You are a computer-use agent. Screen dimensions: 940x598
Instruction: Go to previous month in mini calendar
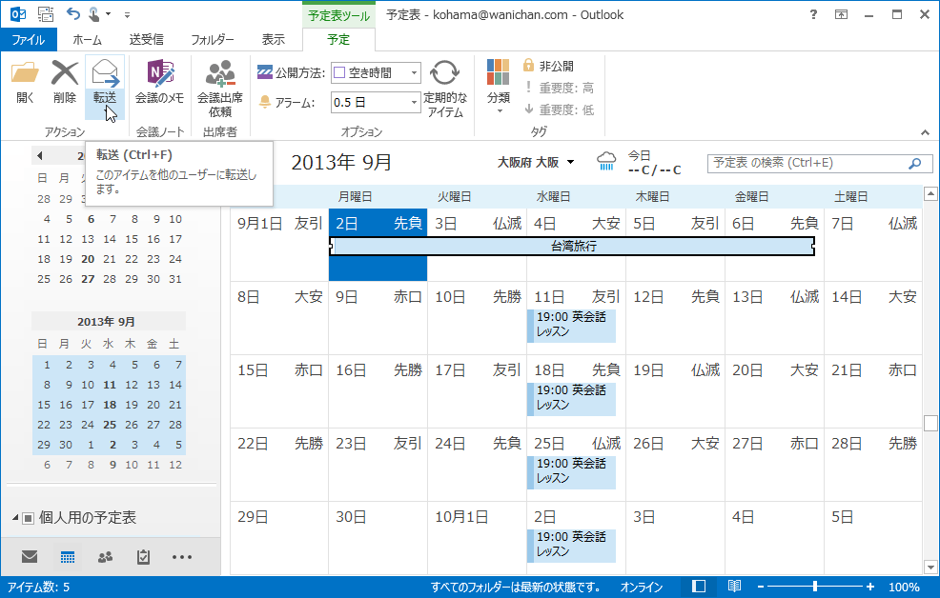tap(40, 155)
